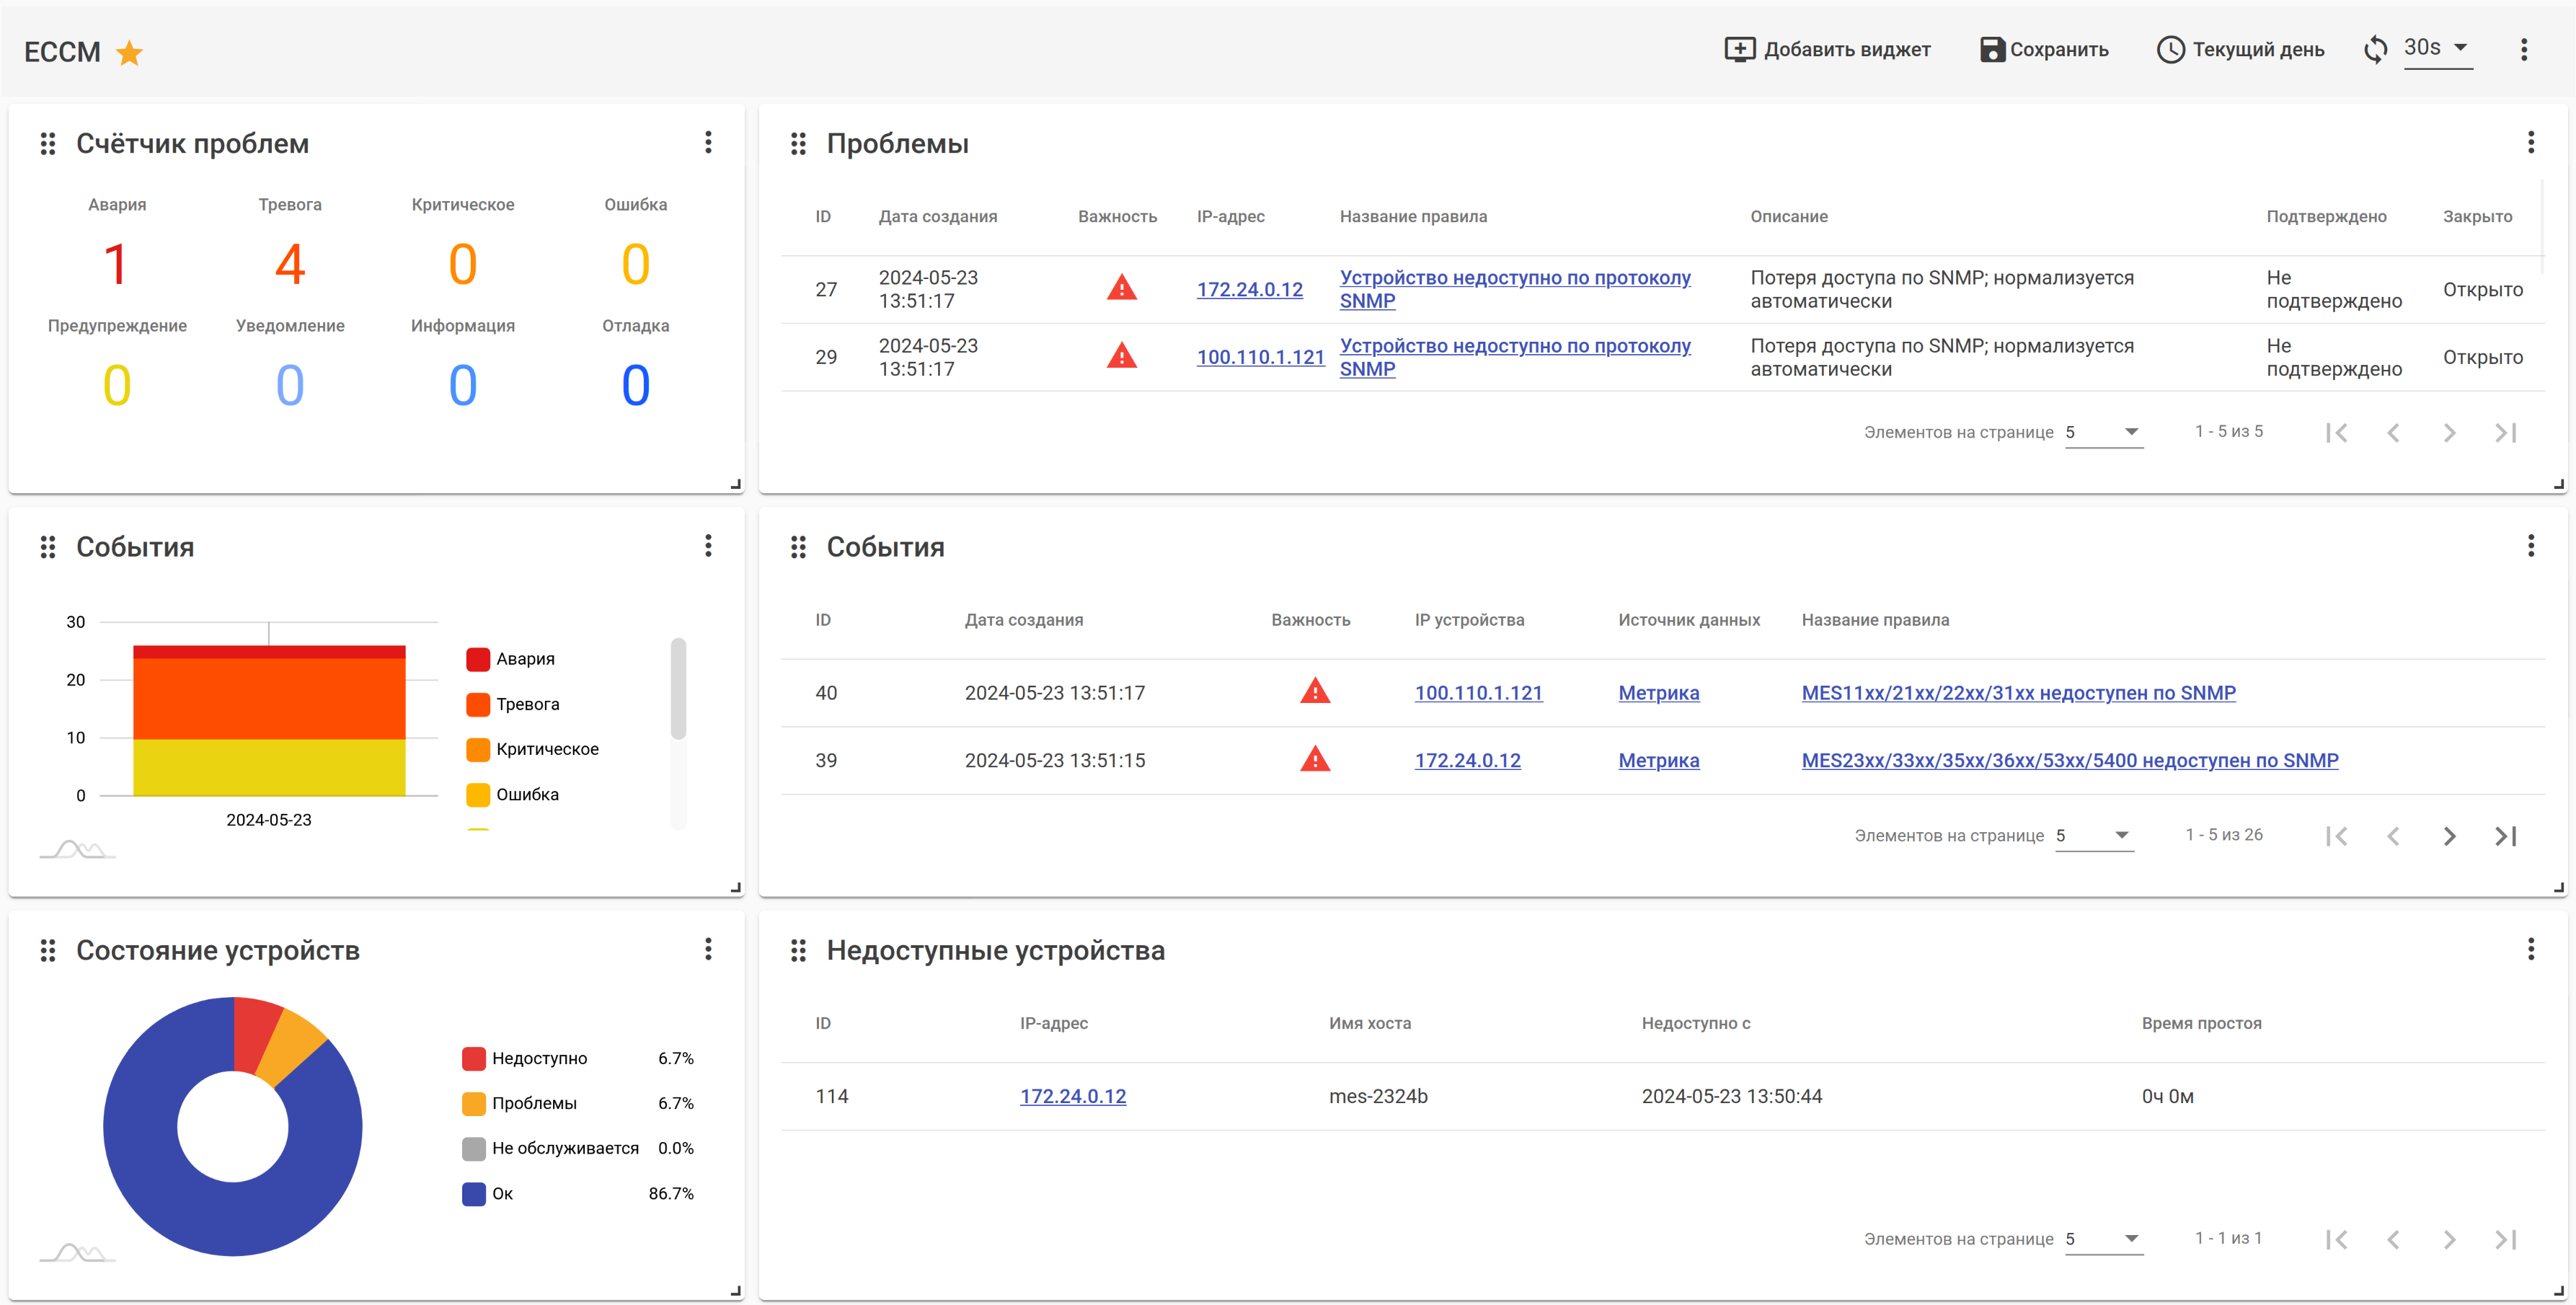Open the Текущий день time range selector
Screen dimensions: 2576x1305
(2240, 49)
